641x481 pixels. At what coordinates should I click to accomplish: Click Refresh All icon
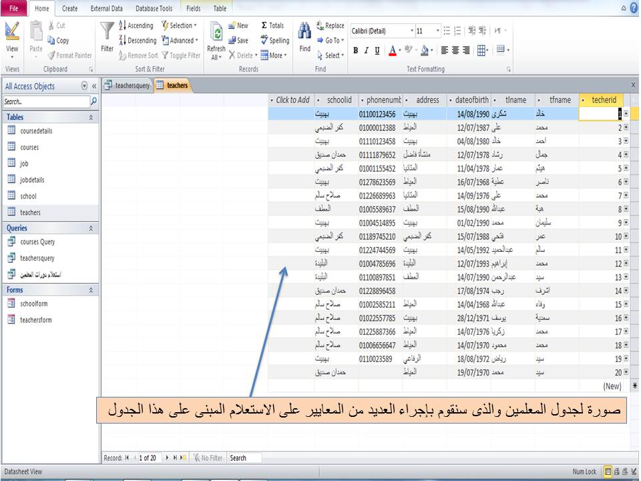[x=216, y=41]
